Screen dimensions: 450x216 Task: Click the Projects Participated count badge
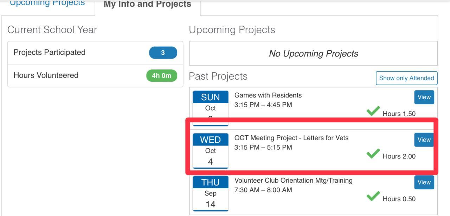[163, 53]
